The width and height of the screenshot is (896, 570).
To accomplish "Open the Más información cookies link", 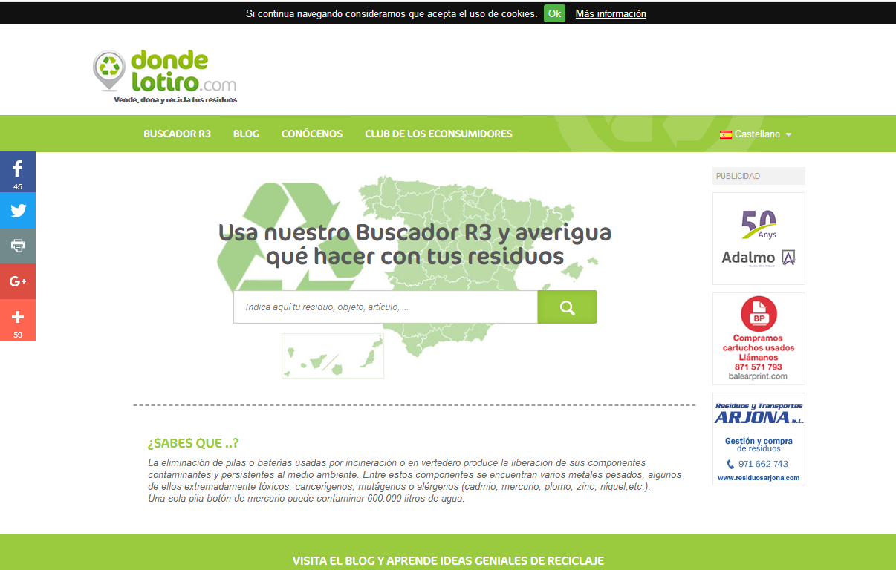I will [x=611, y=13].
